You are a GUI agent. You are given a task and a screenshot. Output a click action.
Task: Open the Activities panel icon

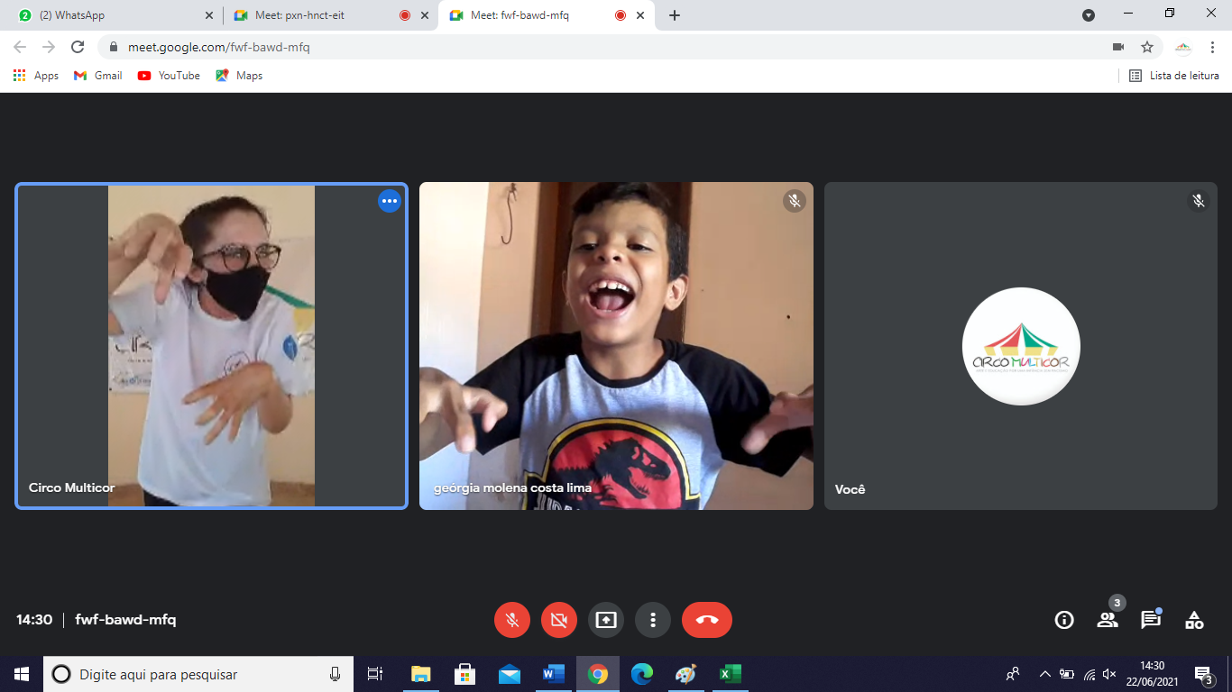[1193, 620]
